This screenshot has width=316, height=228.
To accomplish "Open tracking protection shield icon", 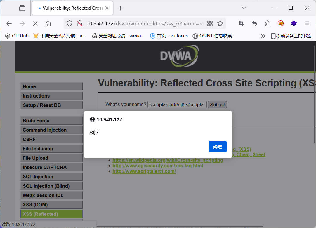I will pos(70,24).
